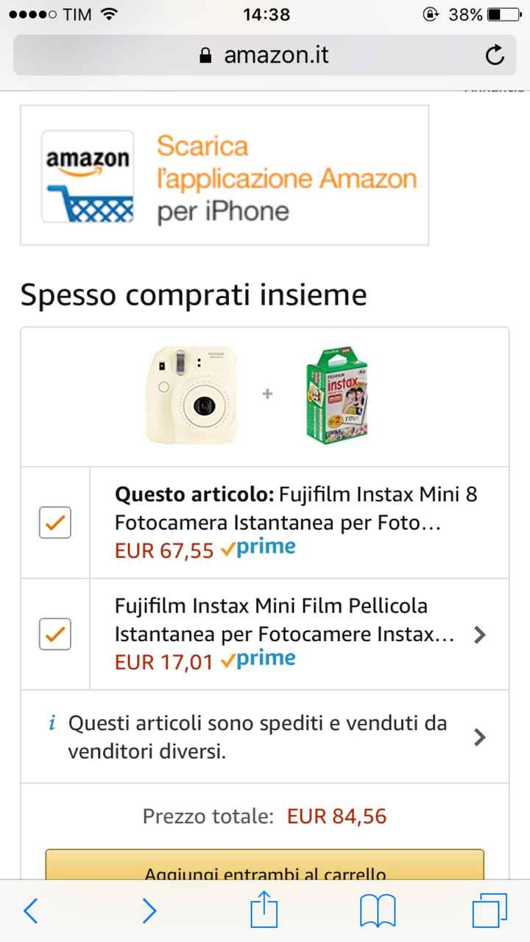Open the Instax Mini Film Pellicola link

[x=283, y=620]
